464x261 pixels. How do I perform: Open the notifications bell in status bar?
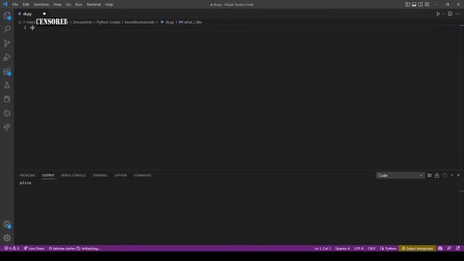pos(457,248)
